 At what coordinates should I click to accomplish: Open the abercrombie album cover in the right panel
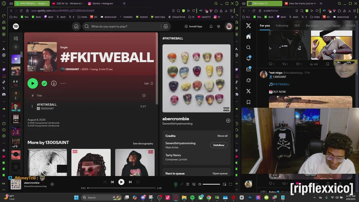196,78
